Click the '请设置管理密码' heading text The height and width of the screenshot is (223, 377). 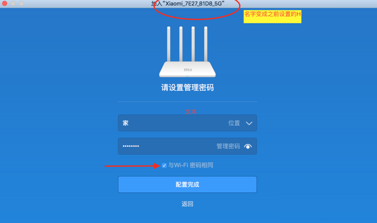187,87
